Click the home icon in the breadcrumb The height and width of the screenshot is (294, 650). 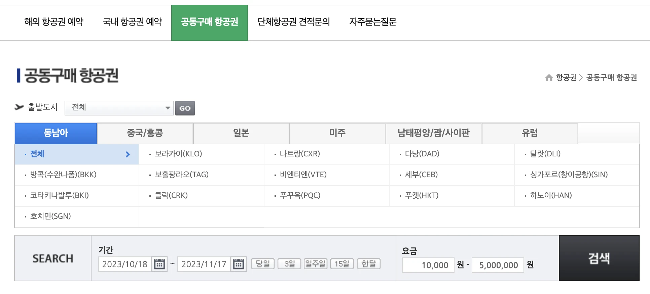pos(550,78)
